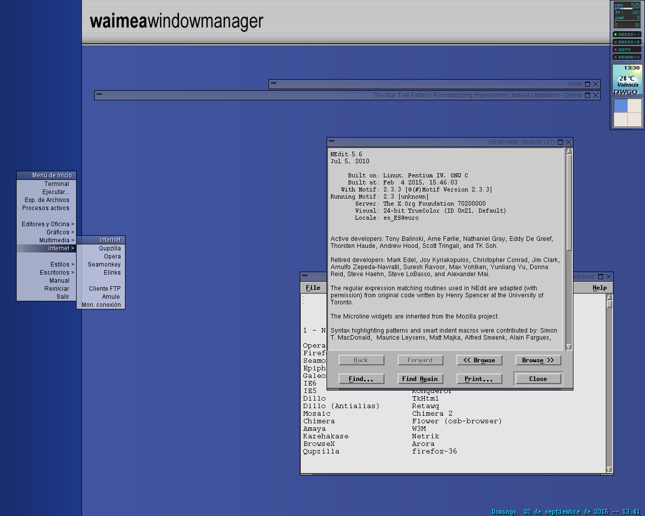Viewport: 645px width, 516px height.
Task: Click the 'firefox-36' text in editor
Action: click(x=434, y=451)
